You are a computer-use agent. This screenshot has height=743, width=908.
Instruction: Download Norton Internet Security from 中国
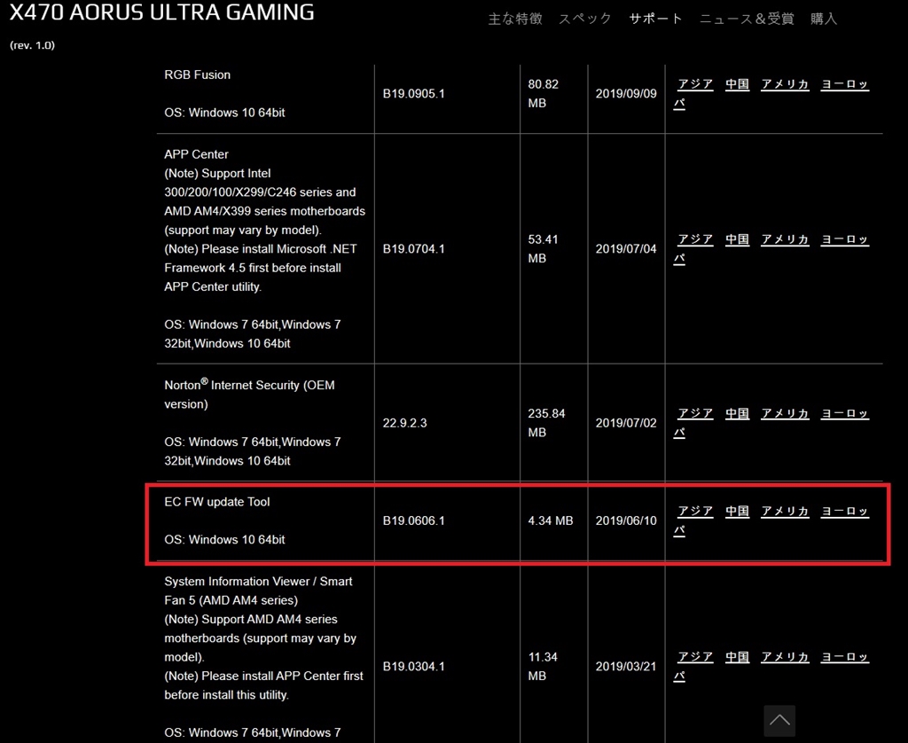(737, 413)
